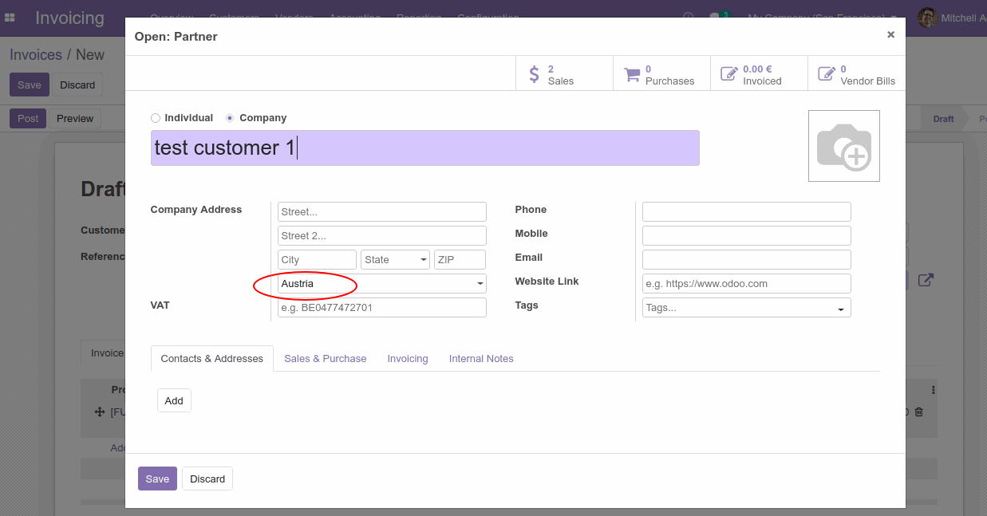Delete invoice line with trash icon

coord(918,412)
